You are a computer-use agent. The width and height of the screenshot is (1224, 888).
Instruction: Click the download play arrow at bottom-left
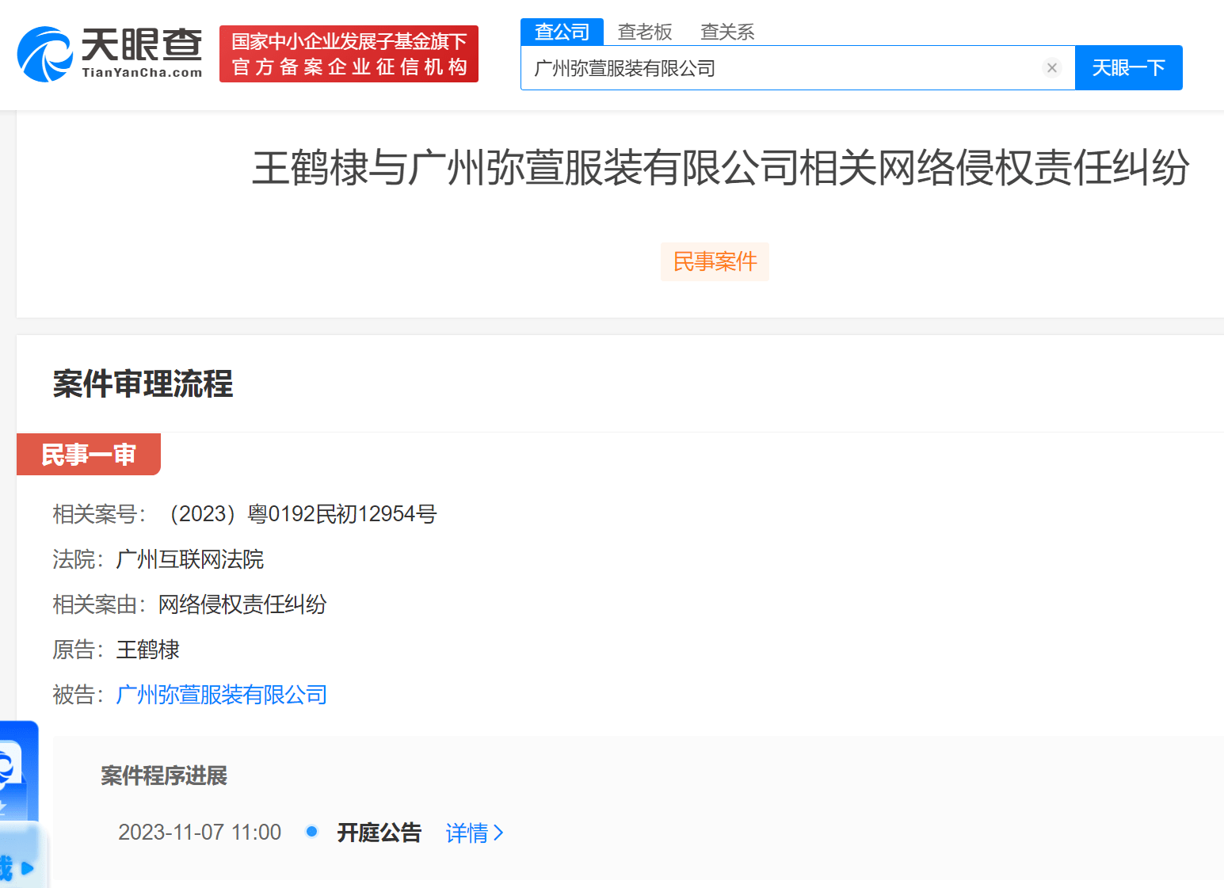pos(28,868)
